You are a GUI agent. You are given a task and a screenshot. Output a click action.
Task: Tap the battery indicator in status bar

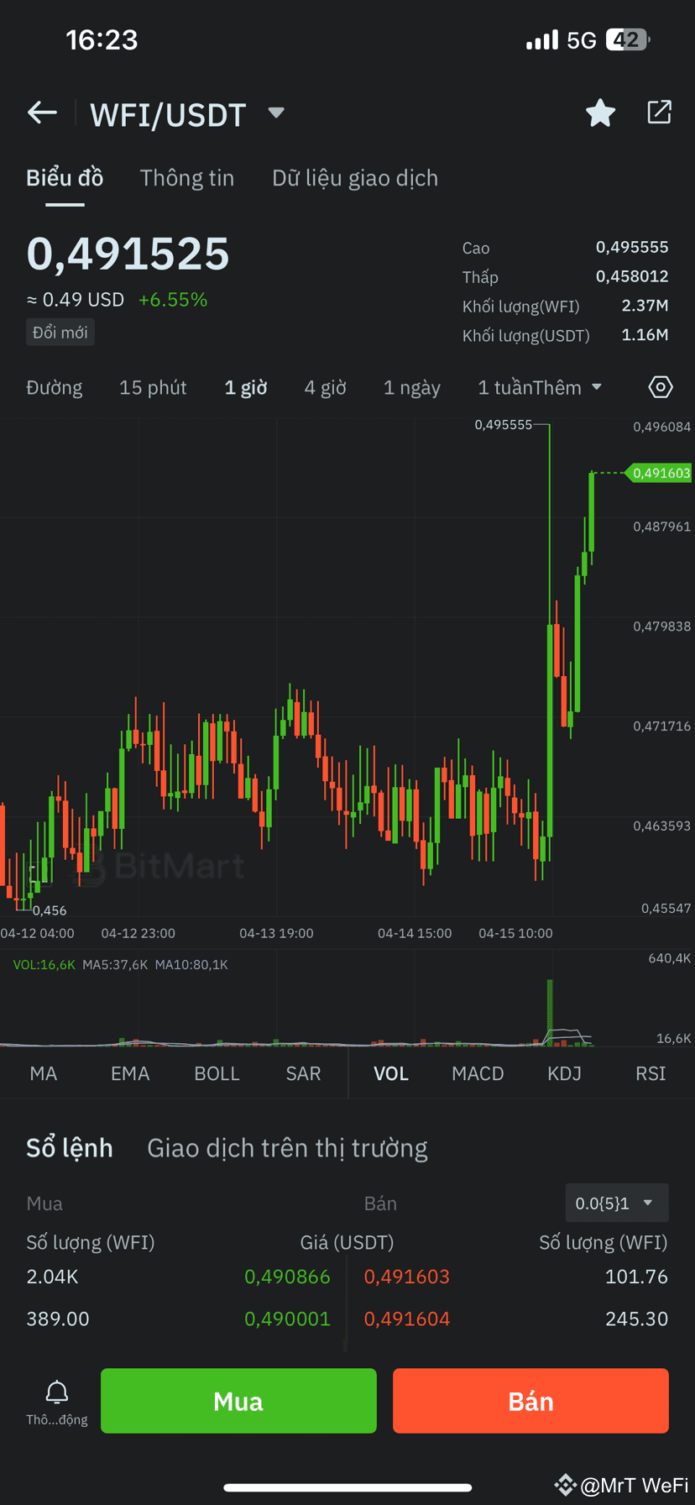[x=628, y=39]
